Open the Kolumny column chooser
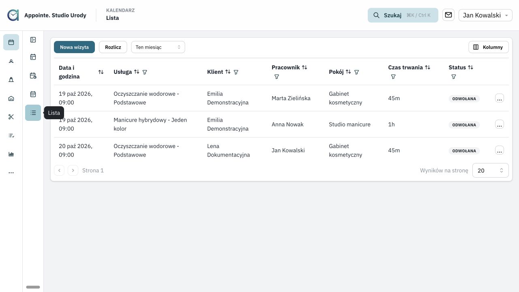The height and width of the screenshot is (292, 519). point(489,47)
